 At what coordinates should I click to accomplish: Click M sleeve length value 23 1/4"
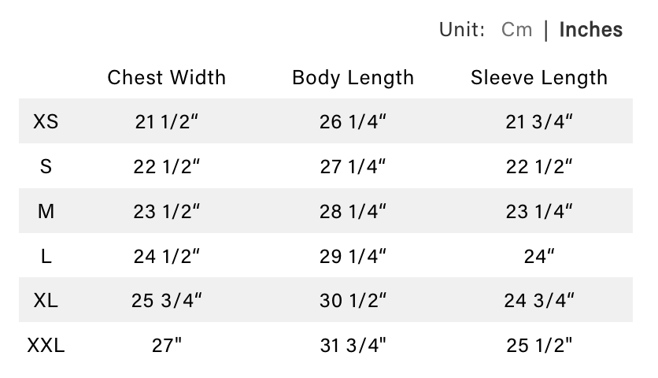coord(539,211)
